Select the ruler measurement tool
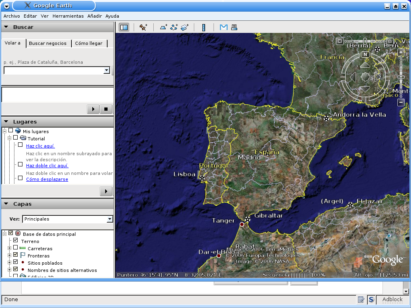The height and width of the screenshot is (308, 411). click(204, 27)
